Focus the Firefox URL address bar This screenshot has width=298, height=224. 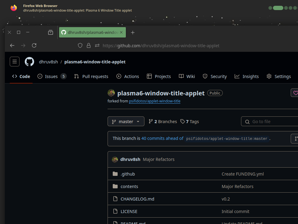pos(161,46)
